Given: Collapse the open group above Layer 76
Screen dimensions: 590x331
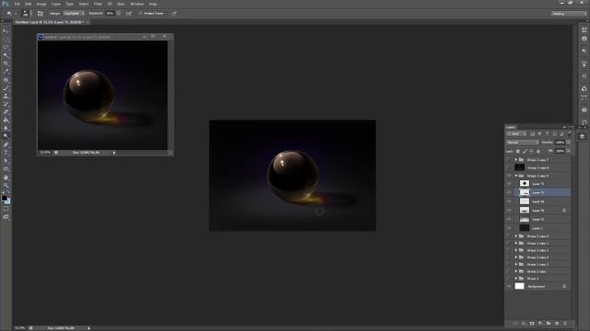Looking at the screenshot, I should coord(516,176).
